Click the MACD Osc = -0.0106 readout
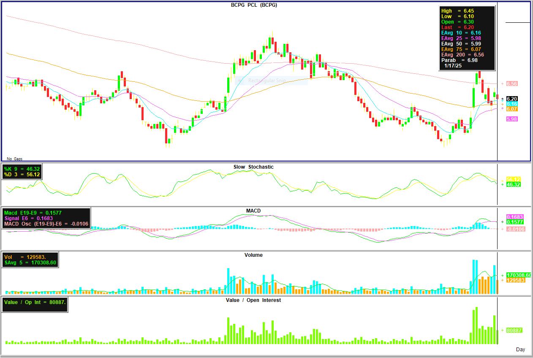The image size is (533, 358). [x=46, y=224]
